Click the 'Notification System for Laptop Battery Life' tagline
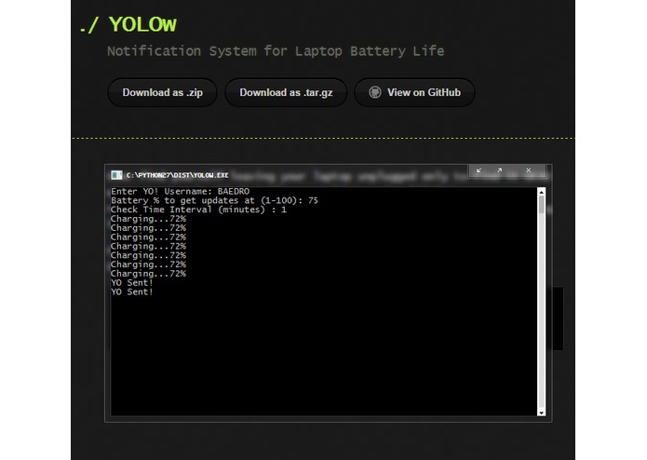This screenshot has height=460, width=647. (276, 51)
